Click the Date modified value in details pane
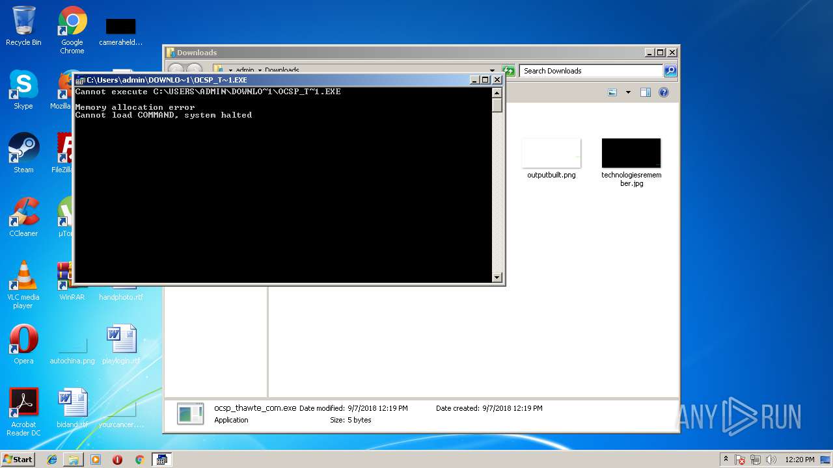The height and width of the screenshot is (468, 833). (377, 408)
